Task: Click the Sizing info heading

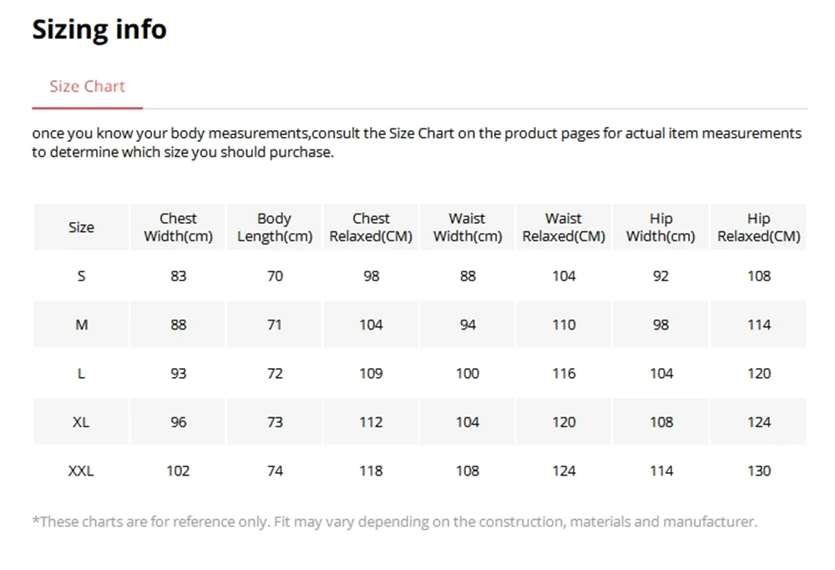Action: 99,29
